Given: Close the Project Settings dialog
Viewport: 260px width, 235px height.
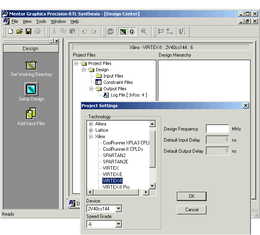Looking at the screenshot, I should click(246, 105).
